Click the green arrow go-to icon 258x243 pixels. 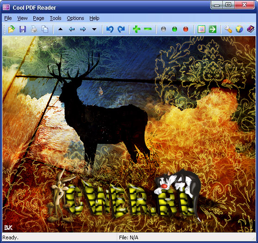tap(213, 30)
